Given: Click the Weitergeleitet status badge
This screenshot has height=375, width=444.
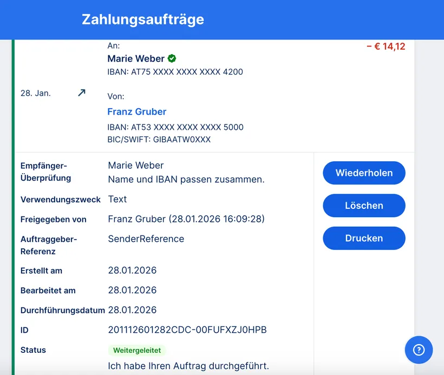Looking at the screenshot, I should tap(137, 350).
